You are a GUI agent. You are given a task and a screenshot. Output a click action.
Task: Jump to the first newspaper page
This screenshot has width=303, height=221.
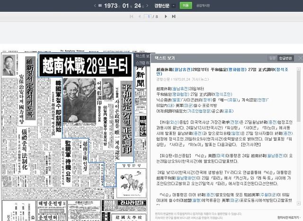point(132,17)
